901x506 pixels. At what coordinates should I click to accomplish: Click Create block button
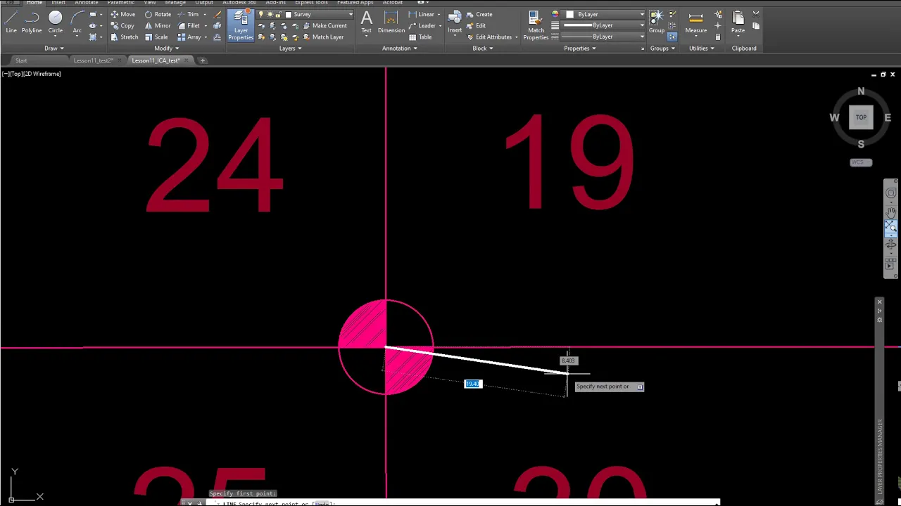(479, 14)
